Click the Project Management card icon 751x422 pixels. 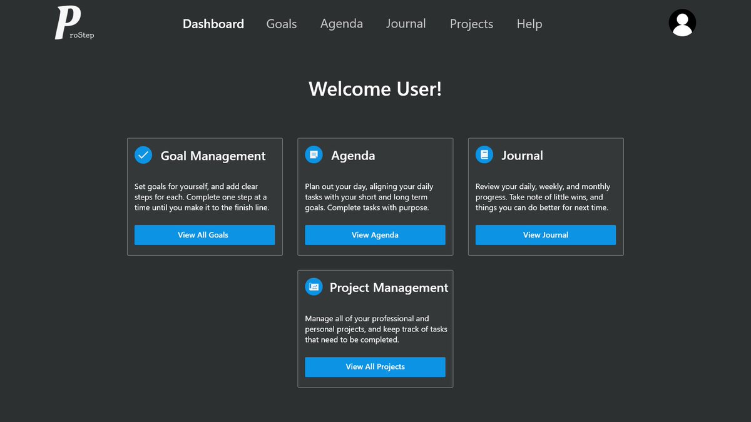(x=314, y=287)
